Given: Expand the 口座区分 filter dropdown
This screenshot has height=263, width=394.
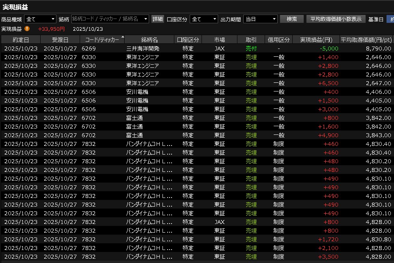Looking at the screenshot, I should tap(204, 19).
